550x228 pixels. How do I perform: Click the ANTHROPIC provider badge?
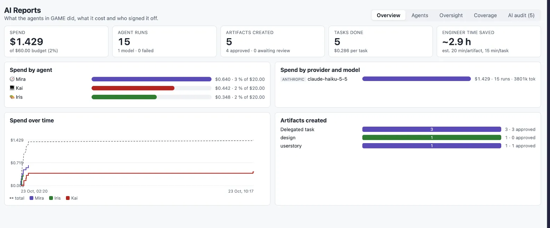pyautogui.click(x=293, y=79)
